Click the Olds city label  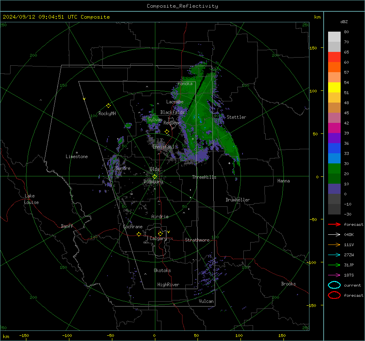click(x=155, y=169)
